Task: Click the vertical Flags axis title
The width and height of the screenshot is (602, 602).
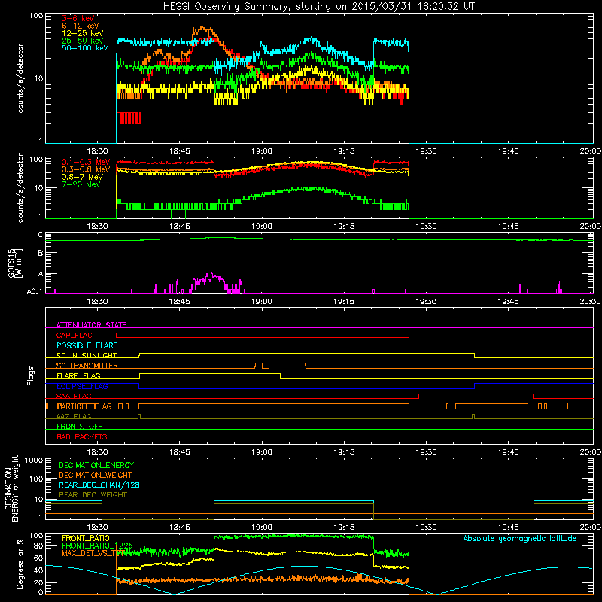Action: (x=31, y=375)
